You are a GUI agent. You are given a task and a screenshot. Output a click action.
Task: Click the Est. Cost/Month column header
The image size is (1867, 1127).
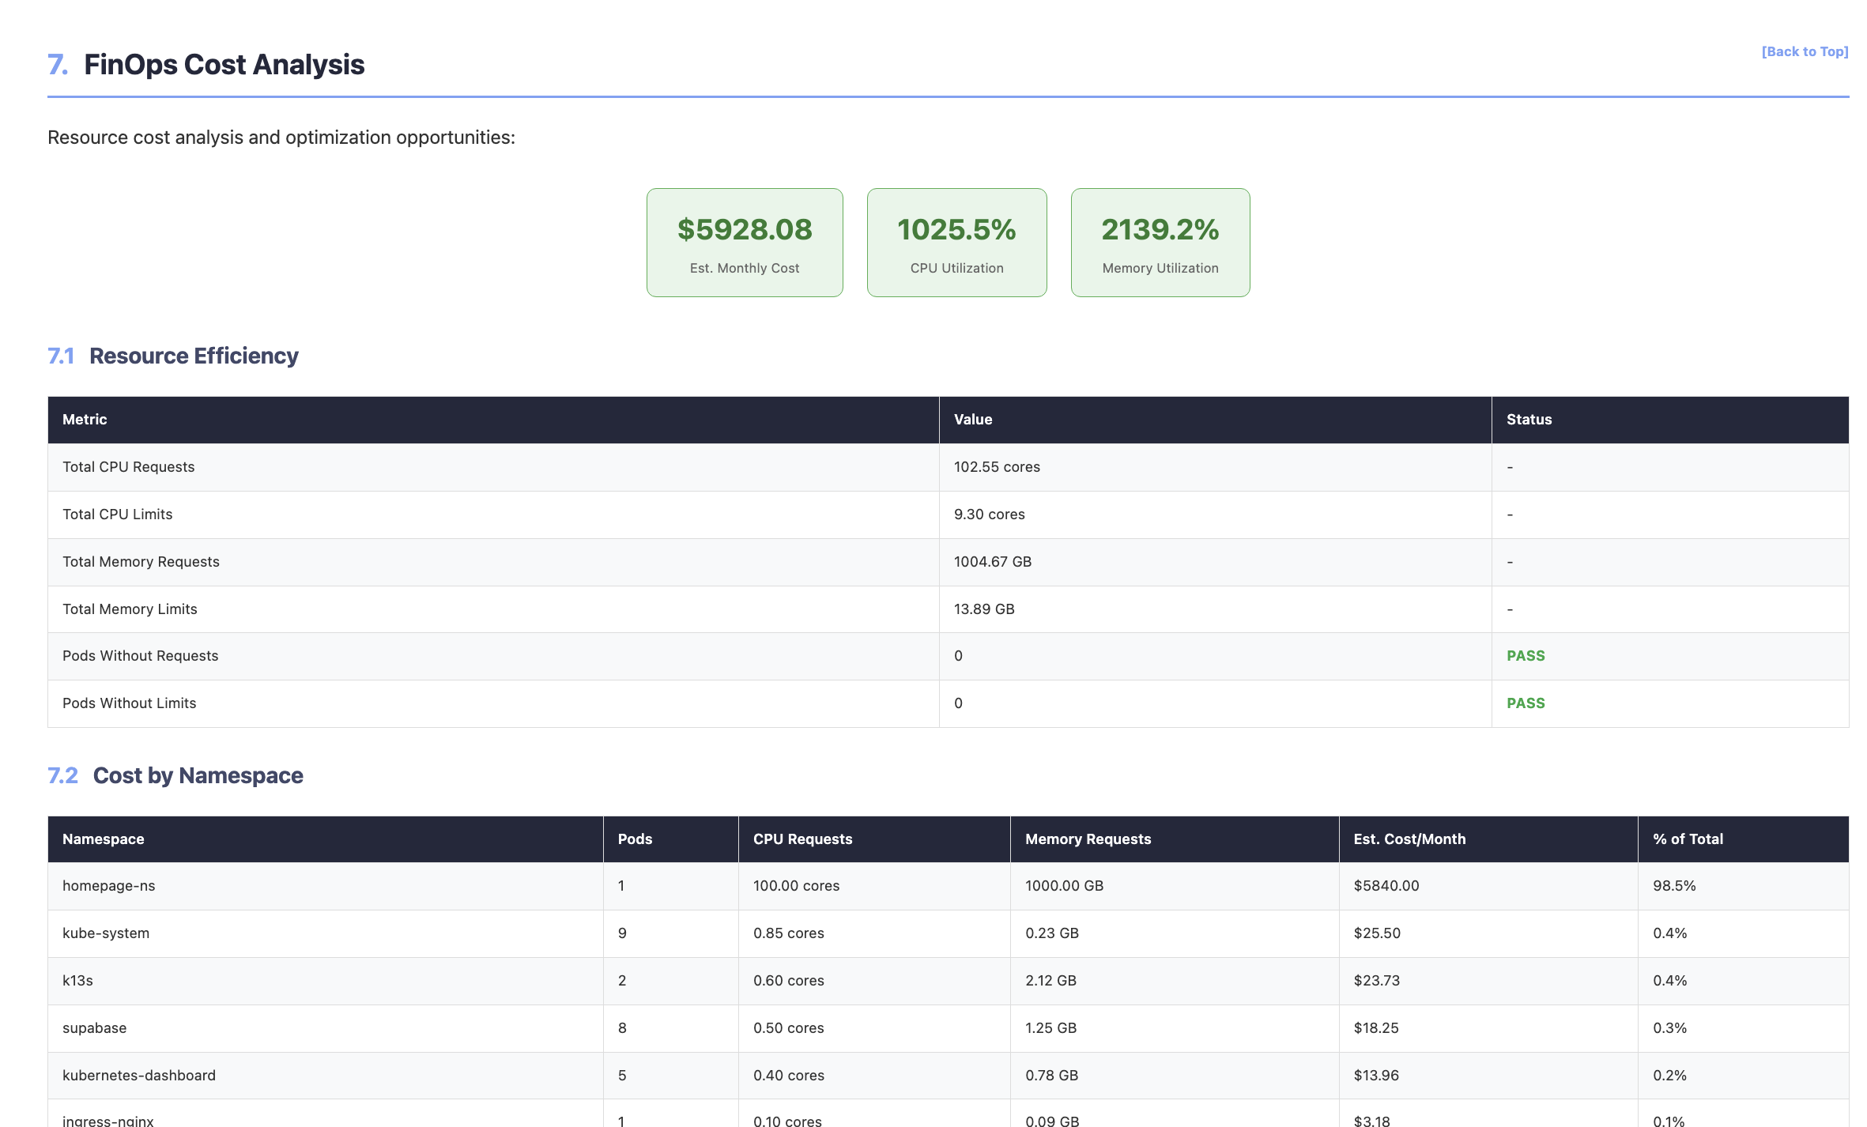pyautogui.click(x=1409, y=839)
